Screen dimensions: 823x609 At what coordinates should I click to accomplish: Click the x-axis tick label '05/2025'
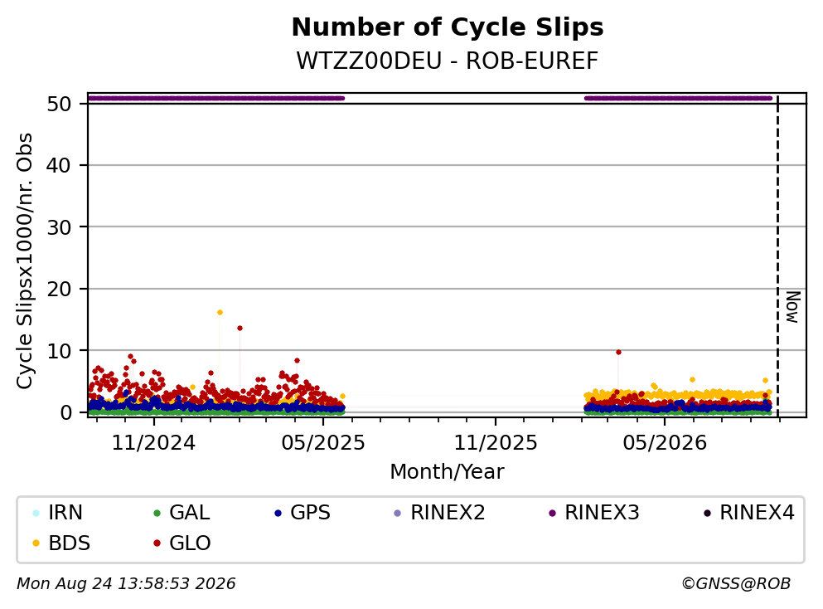[322, 443]
